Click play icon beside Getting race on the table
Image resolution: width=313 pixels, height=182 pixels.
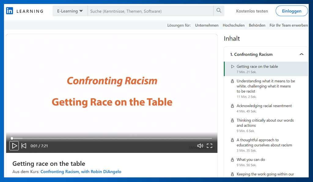pyautogui.click(x=233, y=66)
